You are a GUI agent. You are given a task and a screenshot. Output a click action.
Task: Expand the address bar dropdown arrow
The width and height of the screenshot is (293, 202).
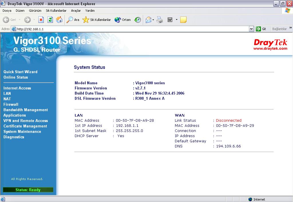251,29
